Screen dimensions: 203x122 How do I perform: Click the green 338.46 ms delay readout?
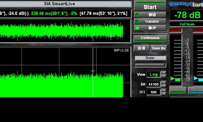pyautogui.click(x=54, y=13)
